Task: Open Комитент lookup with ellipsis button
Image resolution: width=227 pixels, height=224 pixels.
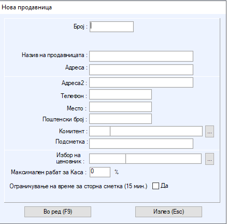Action: click(209, 132)
